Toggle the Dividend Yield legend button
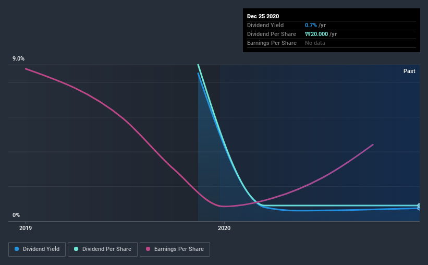428x265 pixels. coord(37,249)
